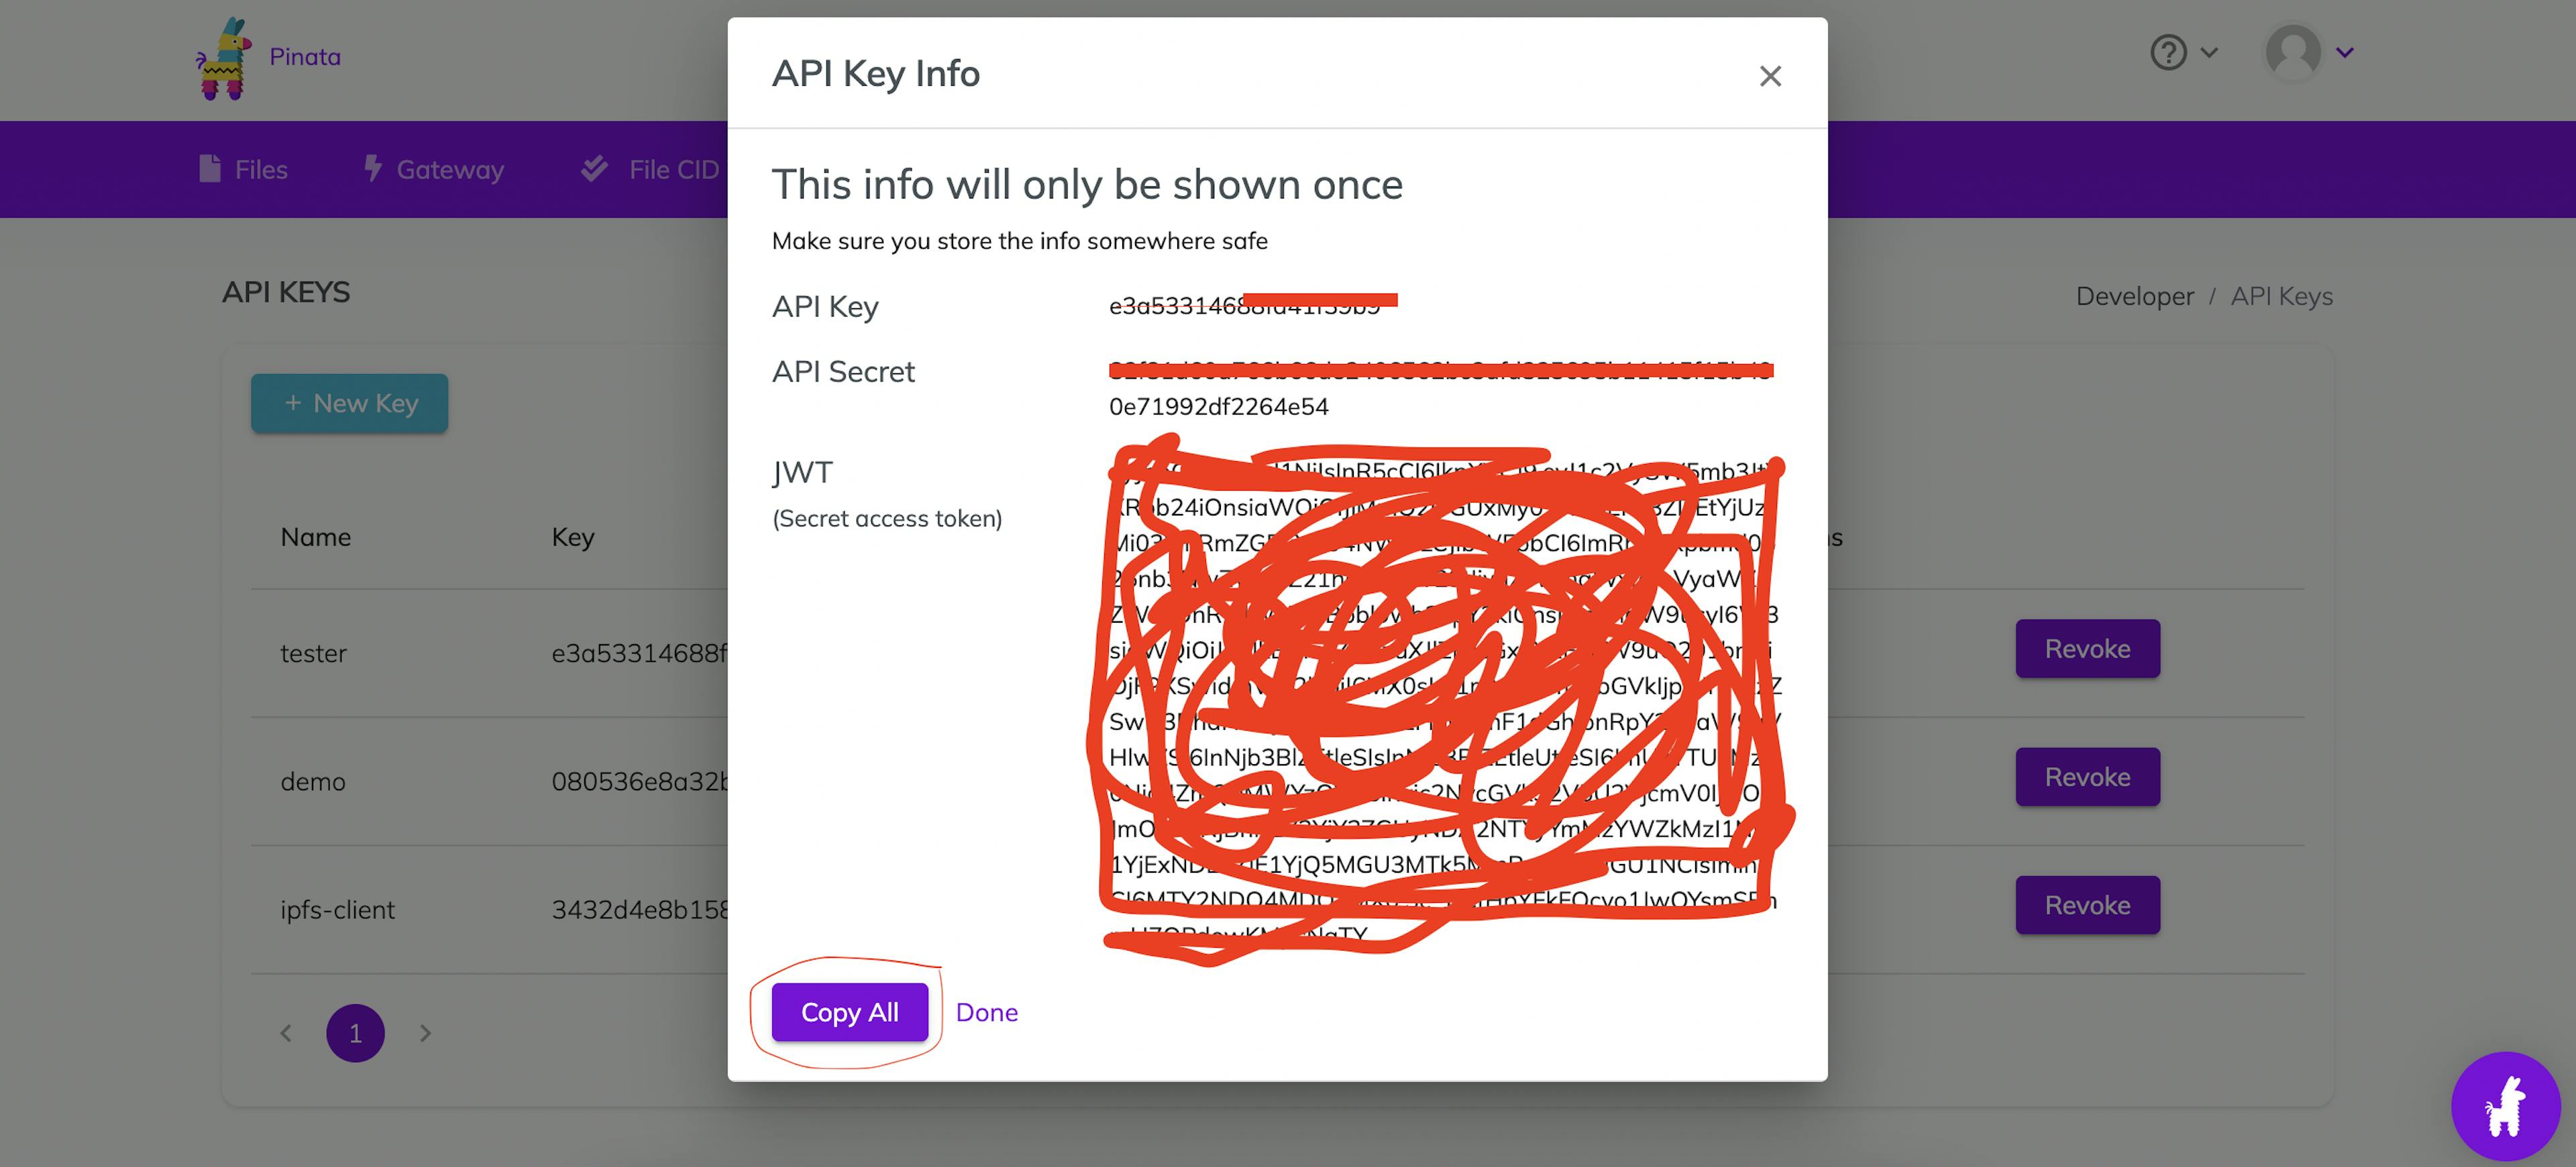Expand the user account dropdown
This screenshot has height=1167, width=2576.
tap(2308, 51)
